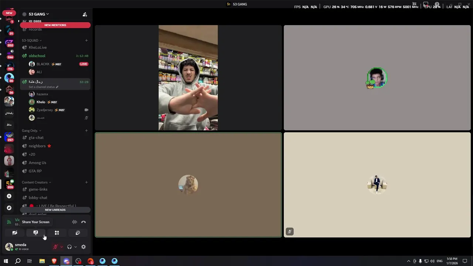Jump to NEW MENTIONS banner

55,25
